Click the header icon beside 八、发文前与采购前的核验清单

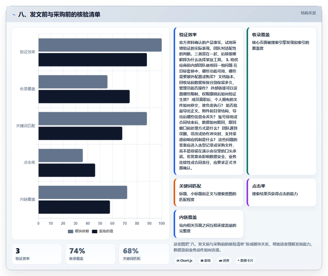14,15
